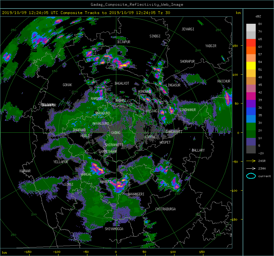
Task: Click the BADAMI label
Action: tap(121, 100)
